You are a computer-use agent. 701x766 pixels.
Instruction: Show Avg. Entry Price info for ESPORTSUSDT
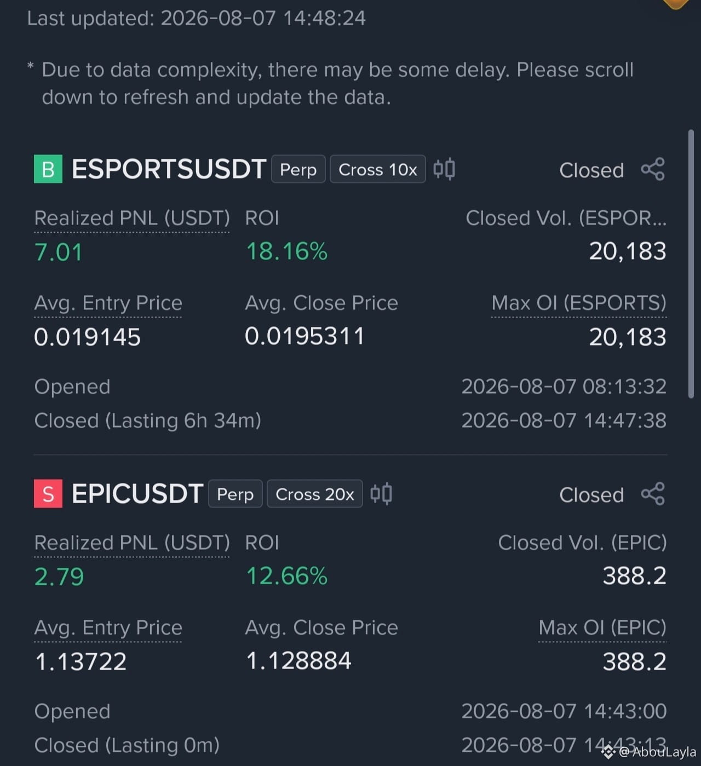[x=108, y=303]
